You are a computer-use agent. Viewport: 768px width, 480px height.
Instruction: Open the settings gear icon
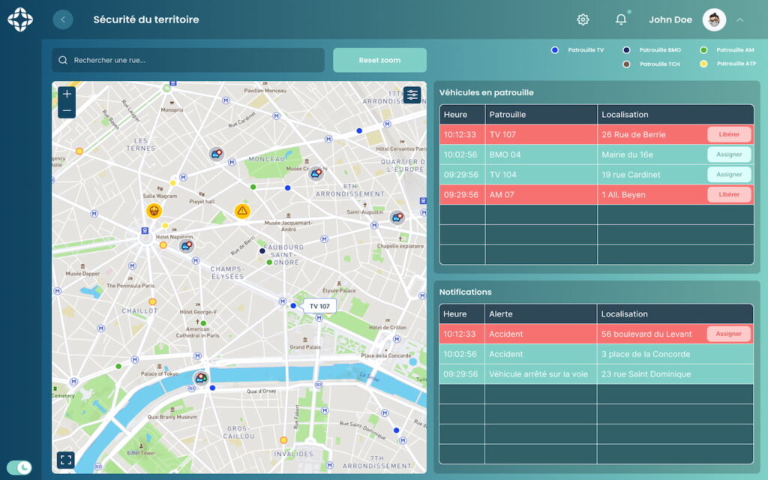pos(583,19)
